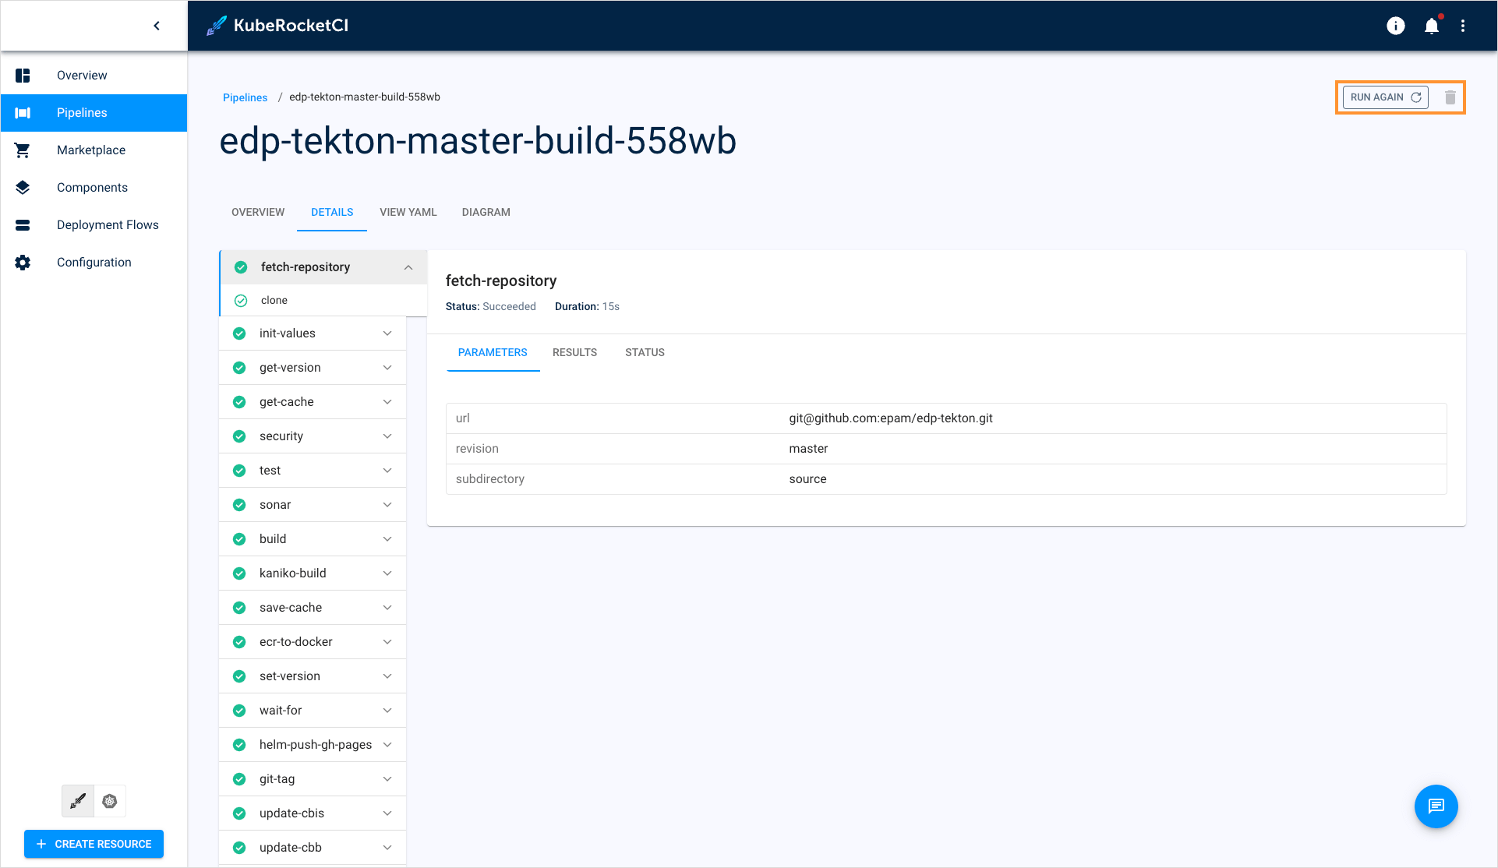
Task: Open the three-dot options menu
Action: [1463, 26]
